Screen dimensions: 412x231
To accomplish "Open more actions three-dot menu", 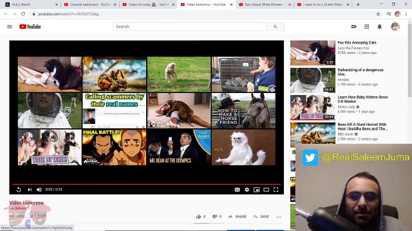I will [x=279, y=217].
